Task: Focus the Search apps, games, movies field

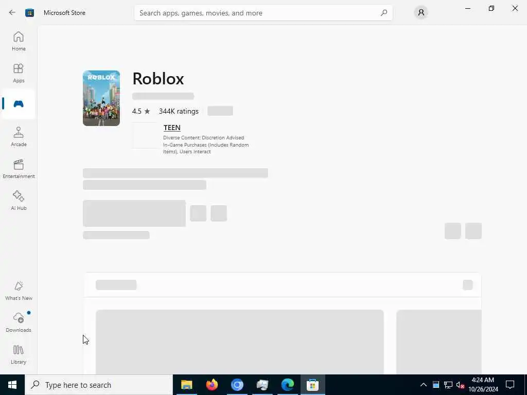Action: (x=263, y=13)
